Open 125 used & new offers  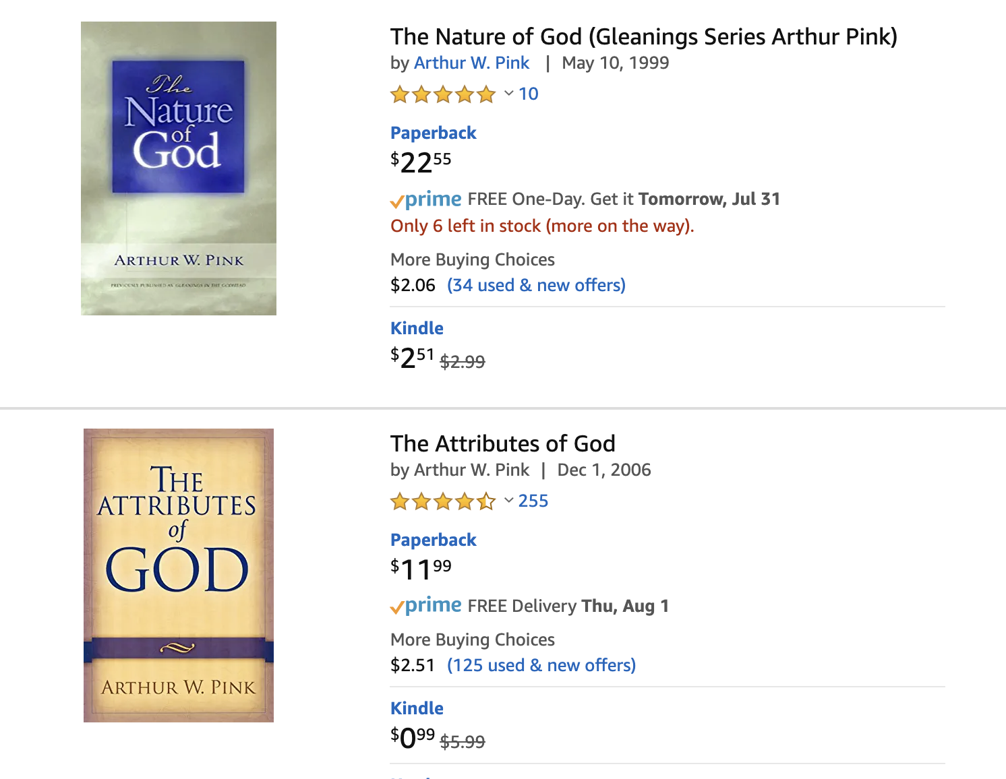click(541, 665)
